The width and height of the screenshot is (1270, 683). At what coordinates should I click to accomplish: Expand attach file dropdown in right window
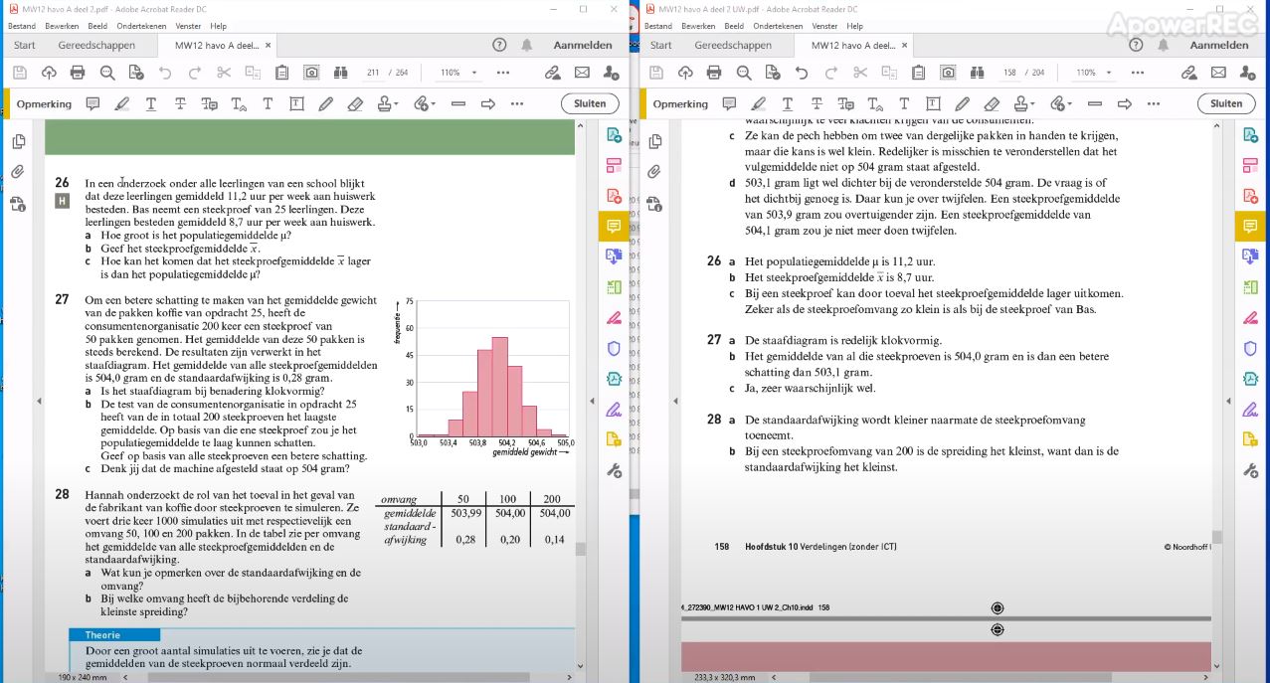1070,103
